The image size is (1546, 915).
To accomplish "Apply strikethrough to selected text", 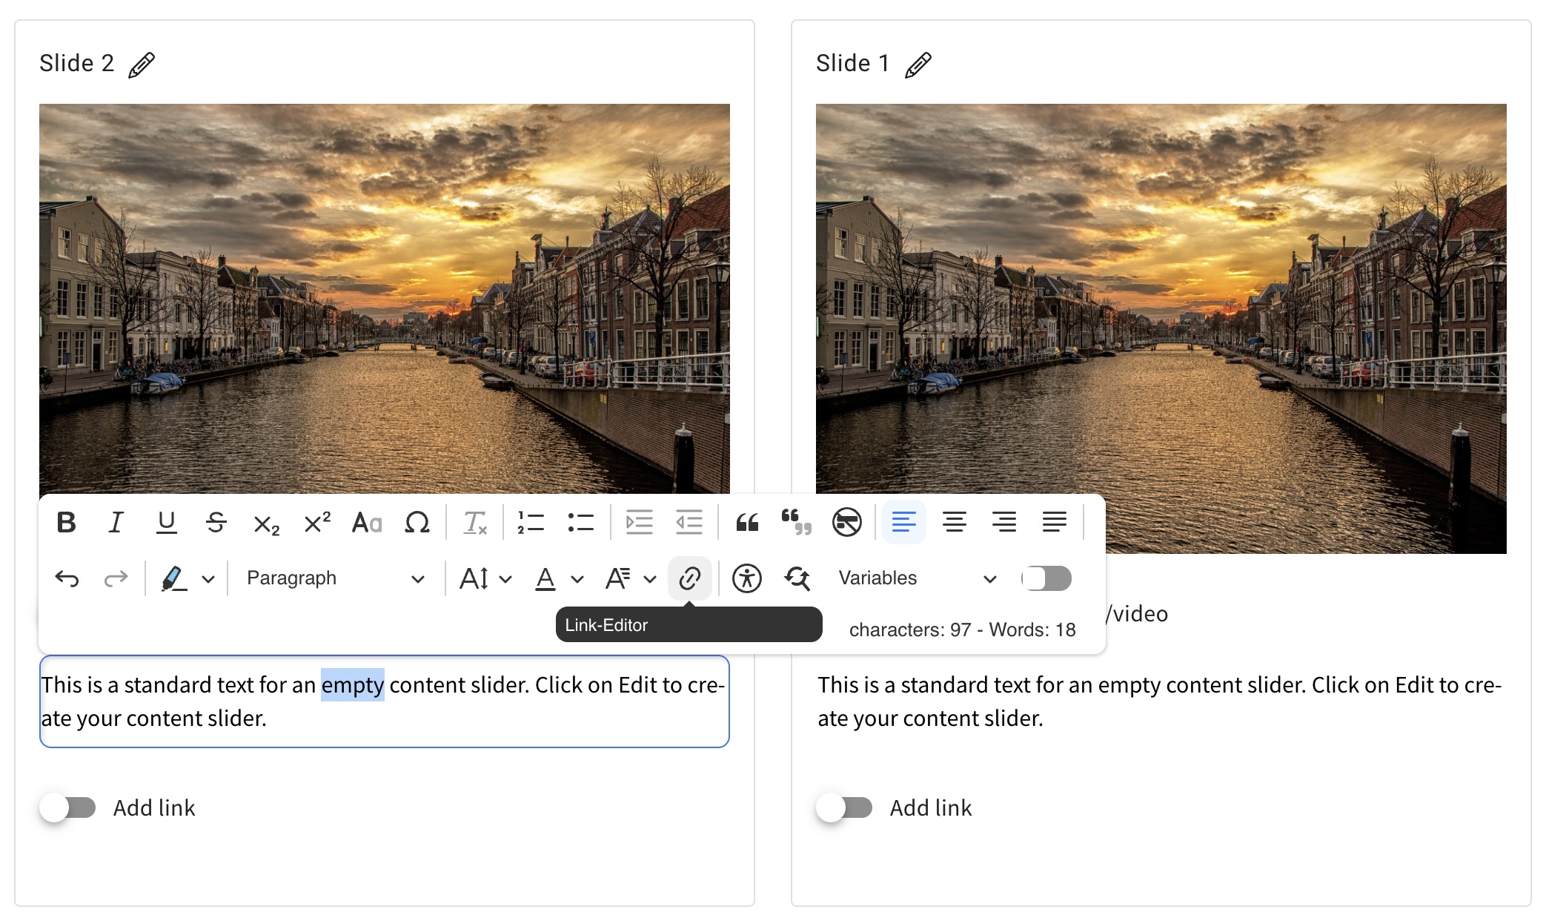I will click(x=216, y=523).
